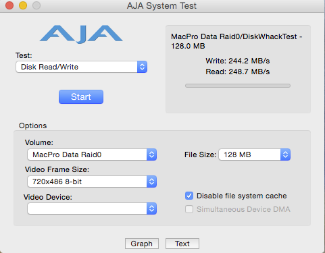Click the Options section label
Viewport: 325px width, 253px height.
tap(33, 125)
